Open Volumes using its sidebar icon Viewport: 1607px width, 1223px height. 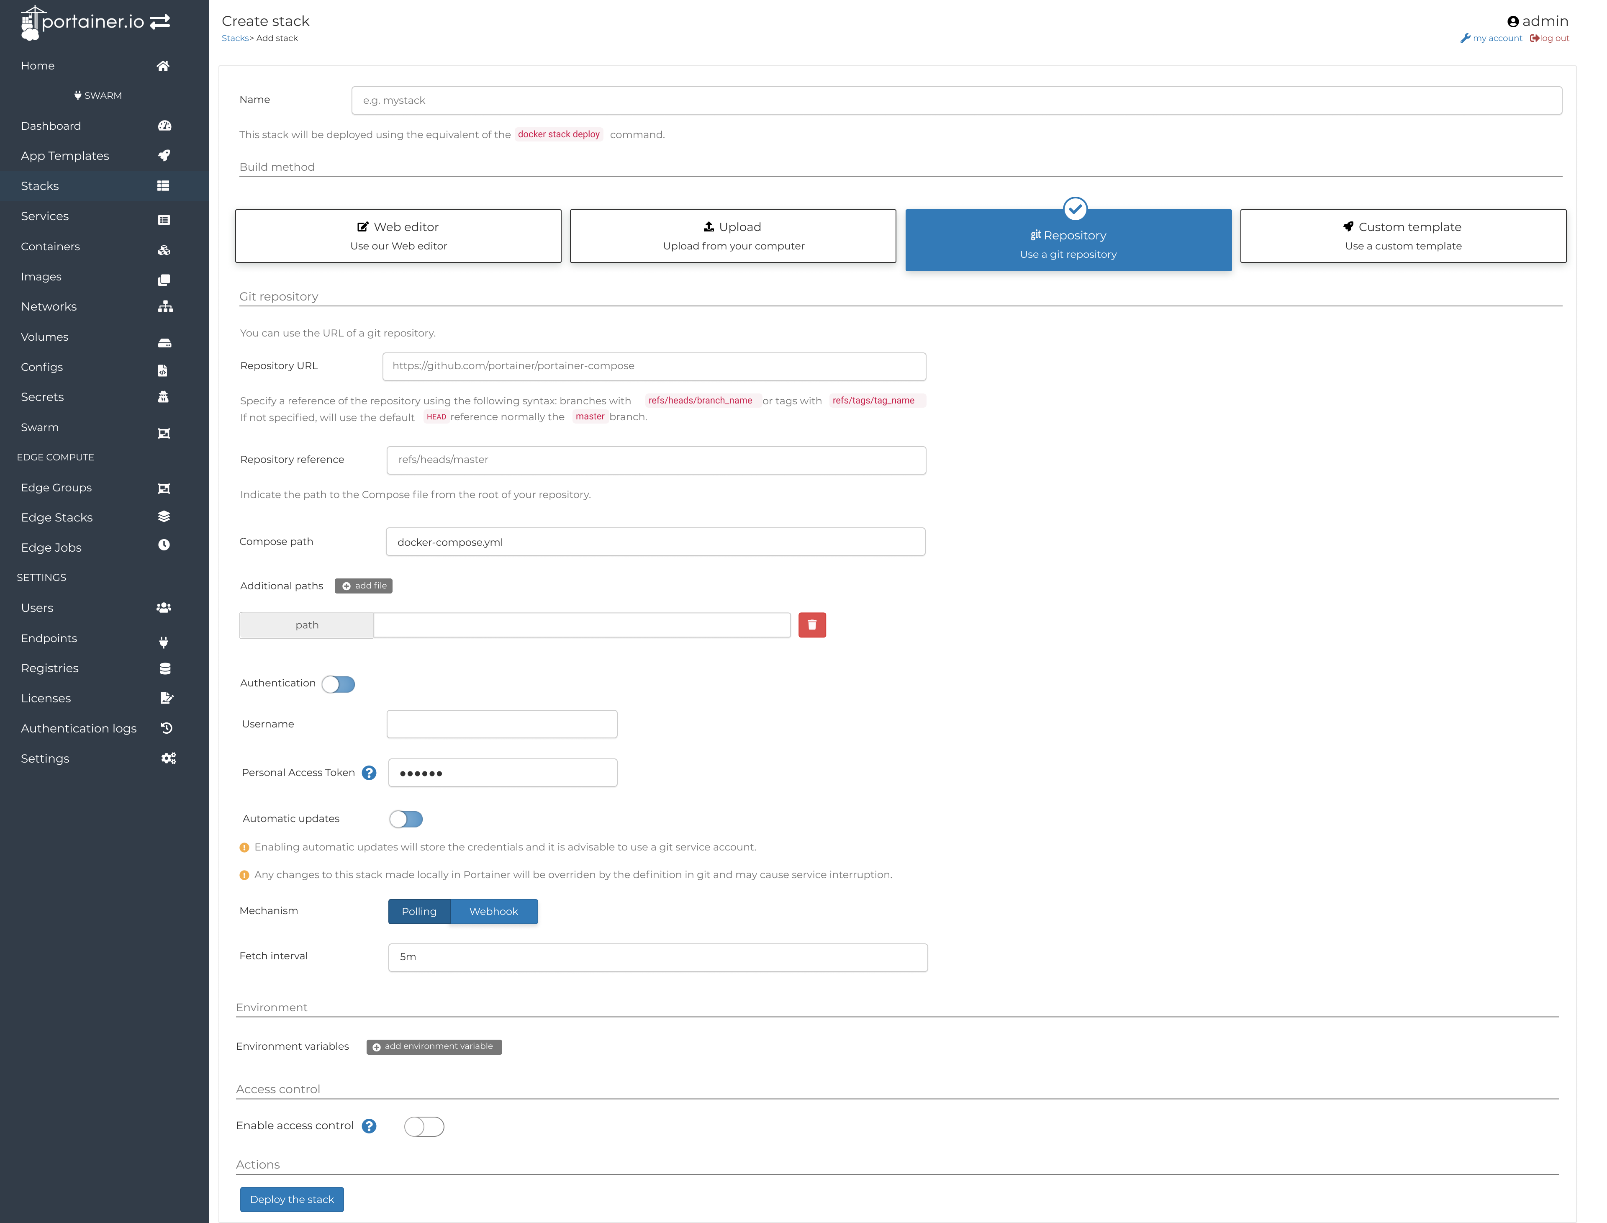(164, 342)
